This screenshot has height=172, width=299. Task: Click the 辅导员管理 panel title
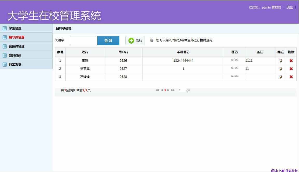(64, 29)
